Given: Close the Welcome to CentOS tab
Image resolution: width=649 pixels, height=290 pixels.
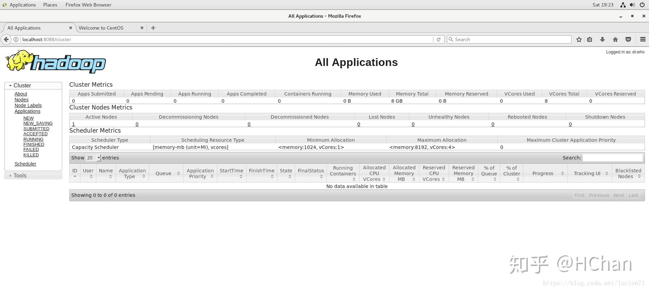Looking at the screenshot, I should pyautogui.click(x=142, y=28).
